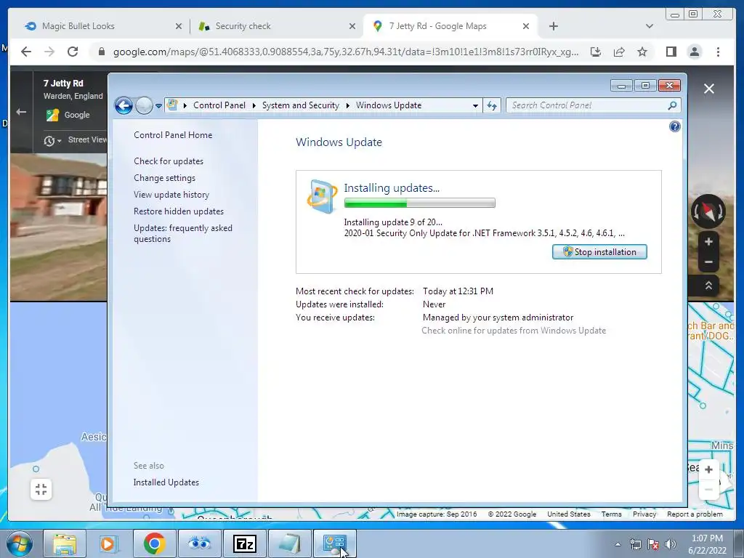Open recent pages dropdown next to navigation arrows
Viewport: 744px width, 558px height.
pos(158,106)
